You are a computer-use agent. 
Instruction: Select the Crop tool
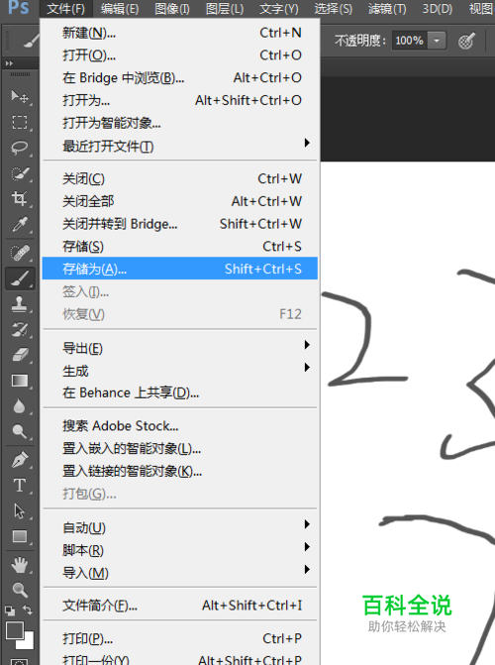click(20, 198)
